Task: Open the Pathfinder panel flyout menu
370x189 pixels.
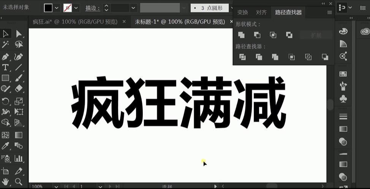Action: 329,13
